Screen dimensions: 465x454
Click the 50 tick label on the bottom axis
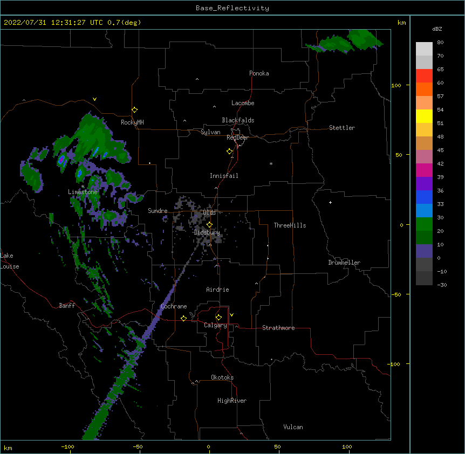(x=277, y=446)
